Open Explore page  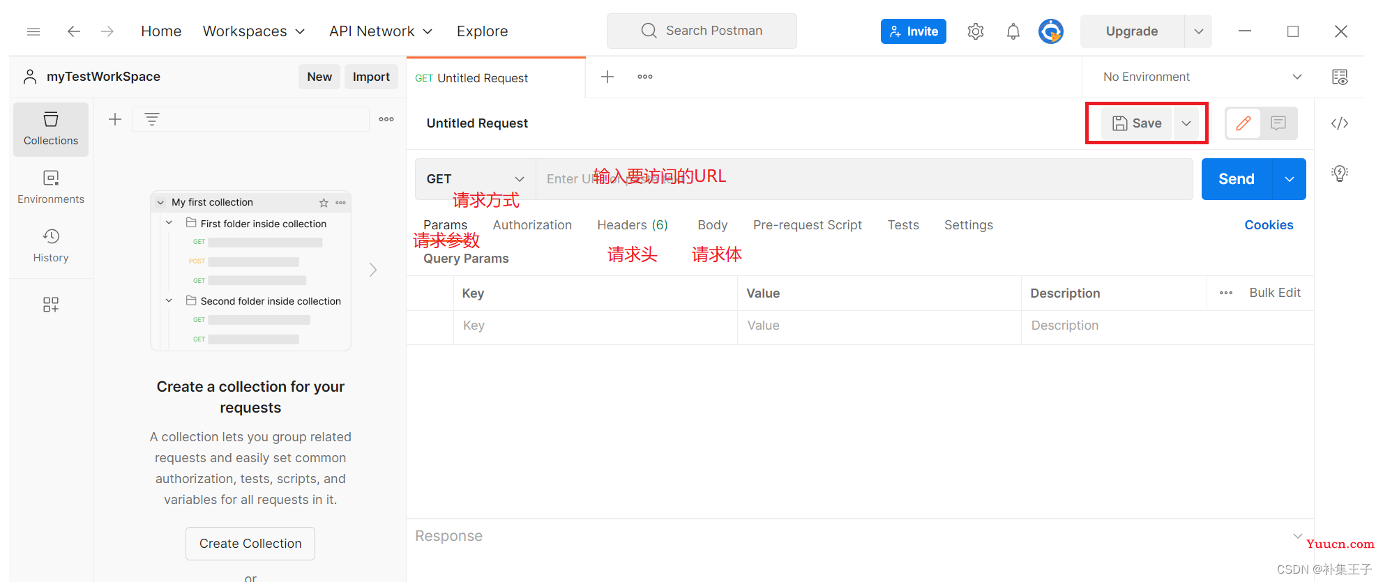pyautogui.click(x=482, y=31)
